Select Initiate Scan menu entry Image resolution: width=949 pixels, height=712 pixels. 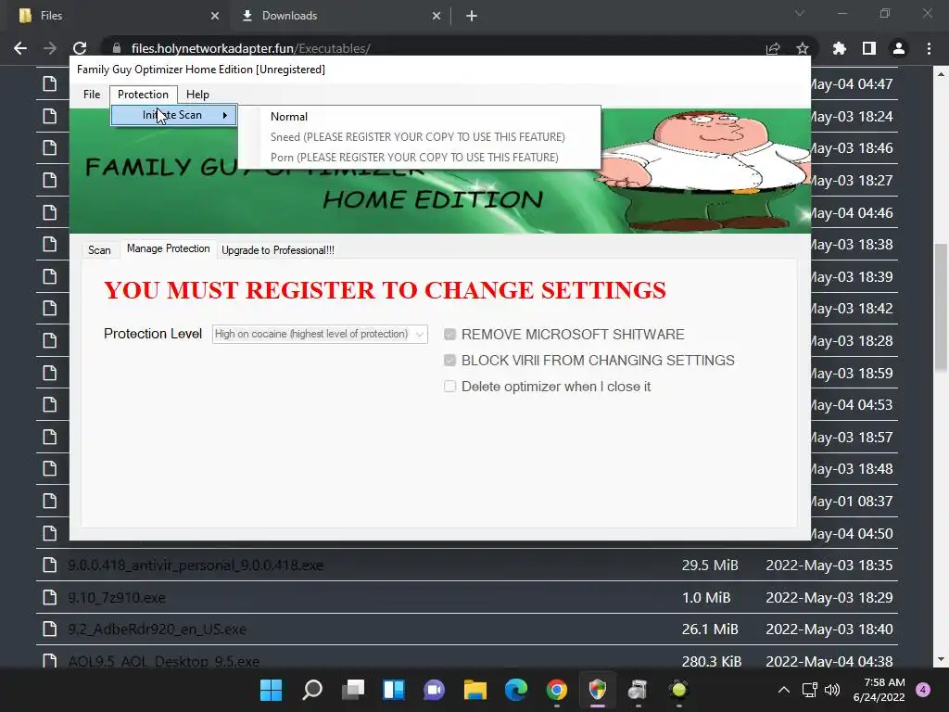[173, 115]
